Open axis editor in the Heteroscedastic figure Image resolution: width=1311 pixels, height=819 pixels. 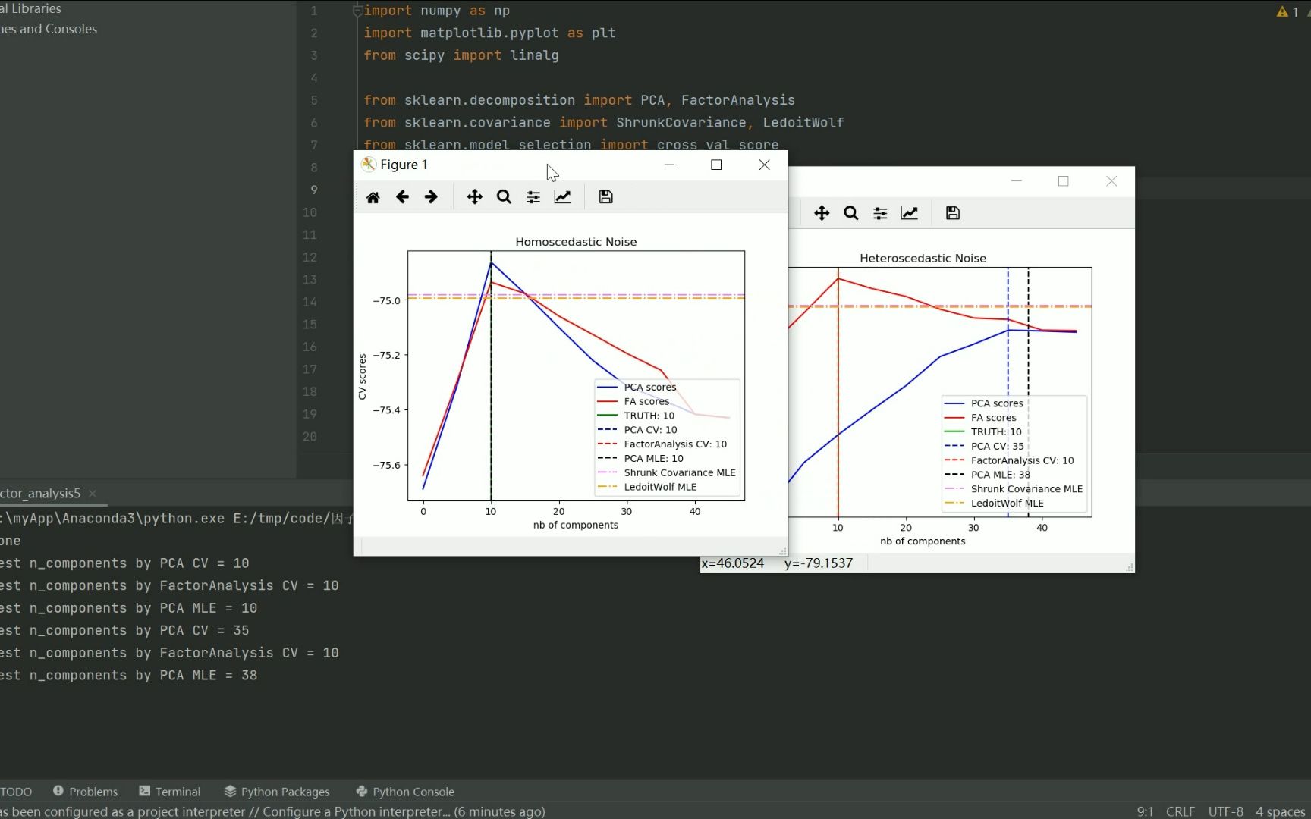point(910,213)
